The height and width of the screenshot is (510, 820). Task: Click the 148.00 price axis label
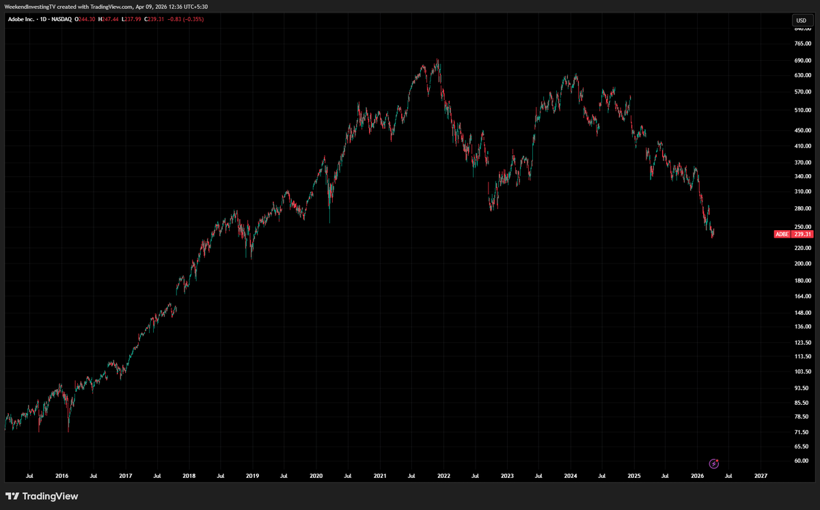tap(802, 312)
